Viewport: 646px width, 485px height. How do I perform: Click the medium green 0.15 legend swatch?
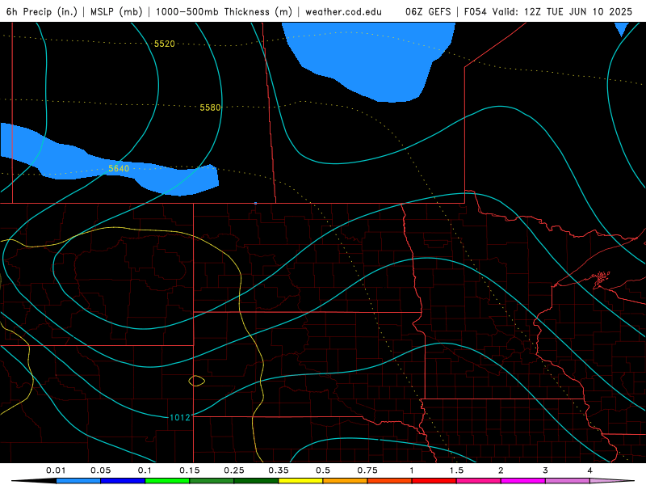pyautogui.click(x=212, y=481)
